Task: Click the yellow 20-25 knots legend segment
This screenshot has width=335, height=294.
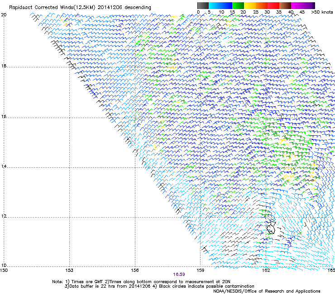Action: (250, 5)
